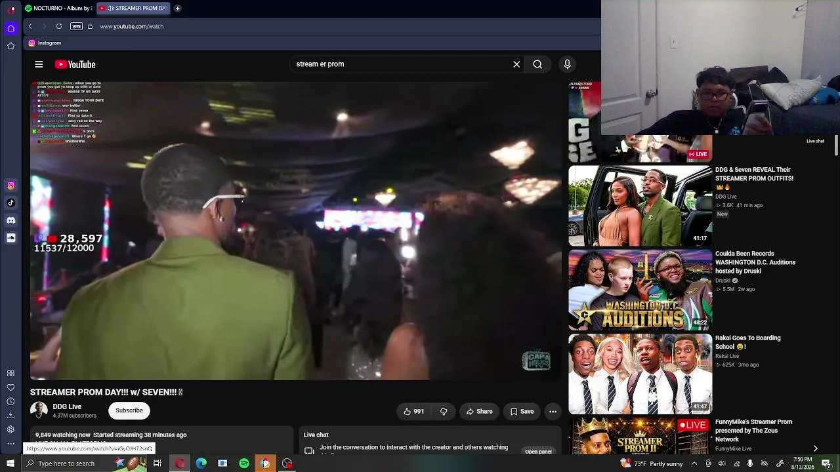Show hidden system tray icons

(x=694, y=463)
